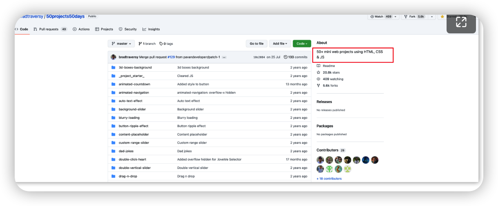This screenshot has height=206, width=498.
Task: Open the Security tab
Action: point(128,29)
